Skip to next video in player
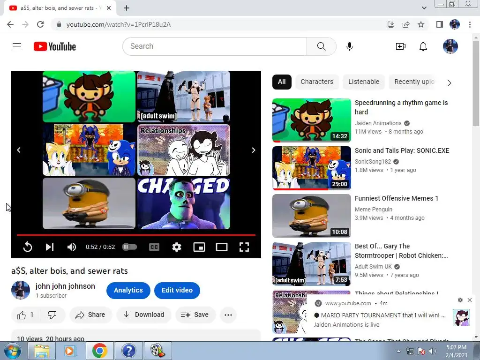 pyautogui.click(x=50, y=247)
